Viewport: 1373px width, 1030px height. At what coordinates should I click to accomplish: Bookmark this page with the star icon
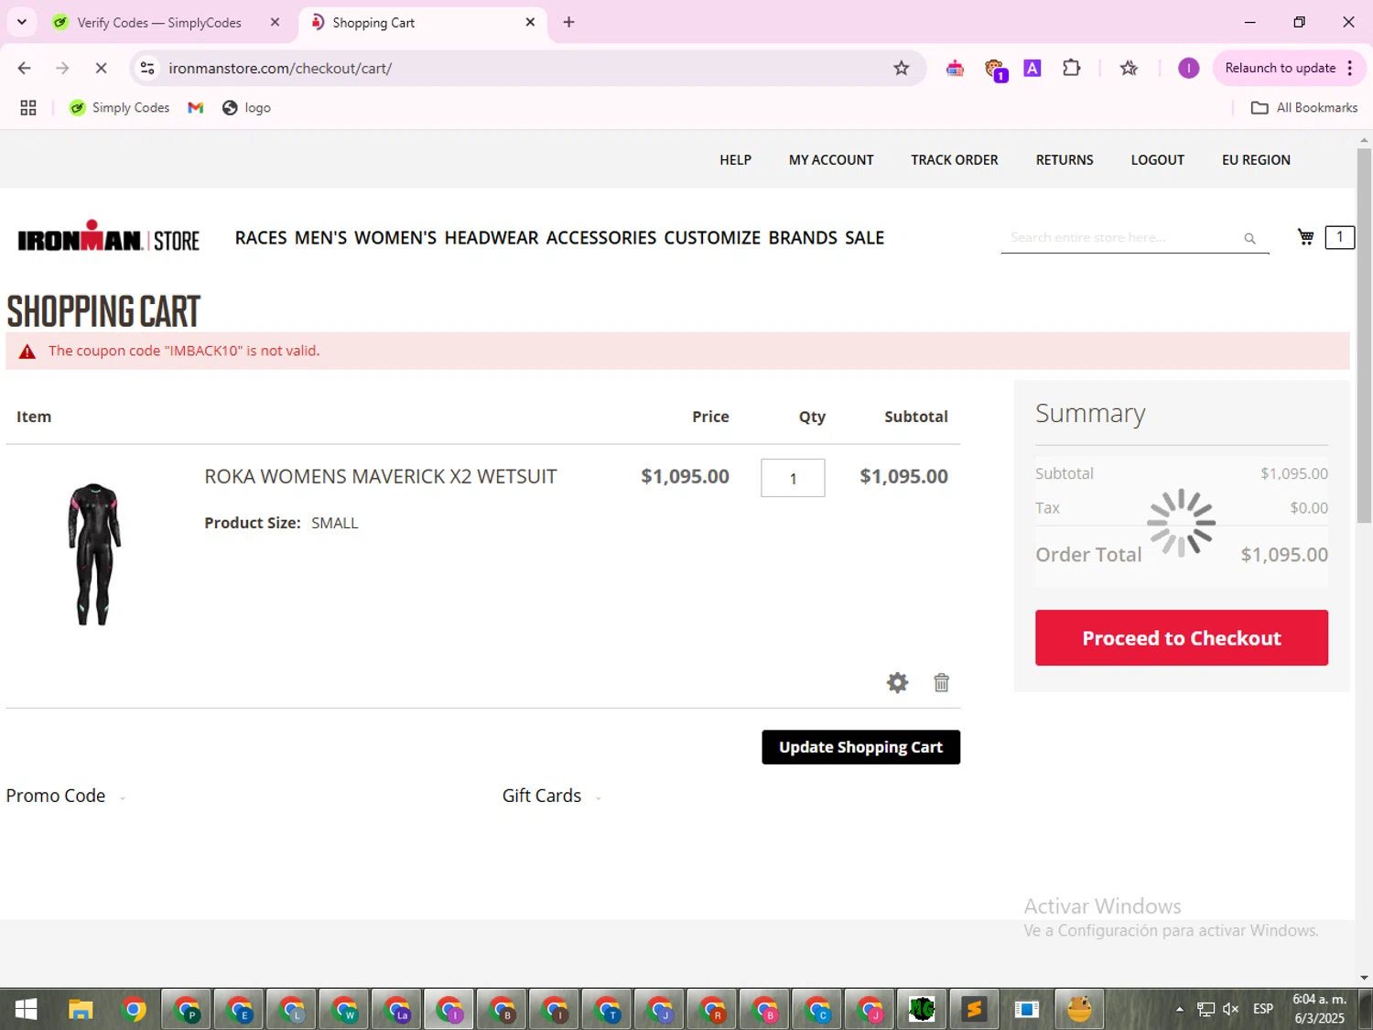902,68
